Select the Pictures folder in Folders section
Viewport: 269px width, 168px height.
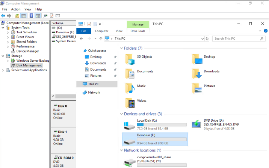197,89
